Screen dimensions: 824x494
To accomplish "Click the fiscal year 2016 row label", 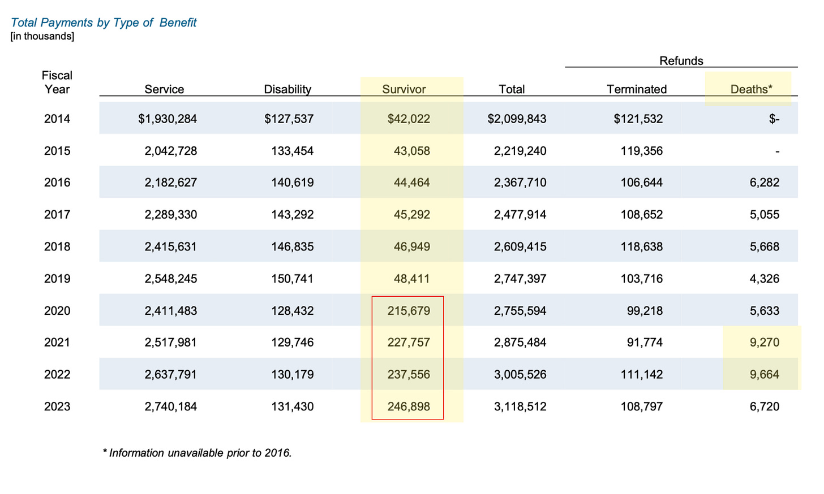I will [57, 183].
